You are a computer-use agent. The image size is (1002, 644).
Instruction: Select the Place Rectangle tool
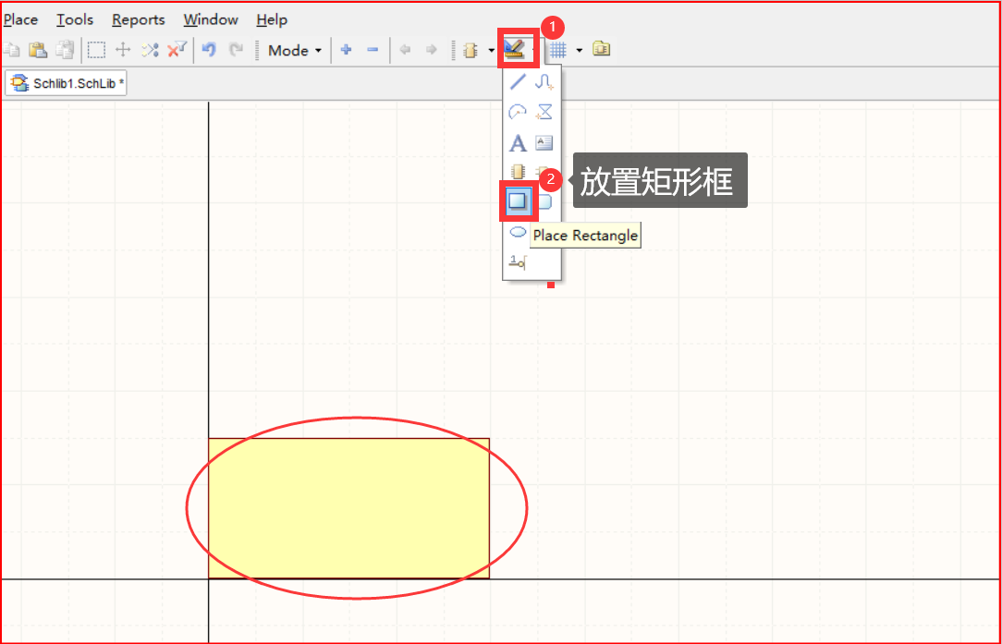519,201
